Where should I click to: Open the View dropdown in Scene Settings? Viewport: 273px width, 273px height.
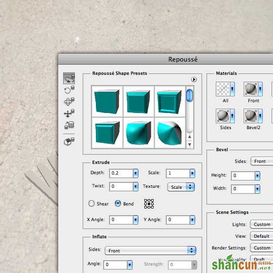[x=262, y=236]
